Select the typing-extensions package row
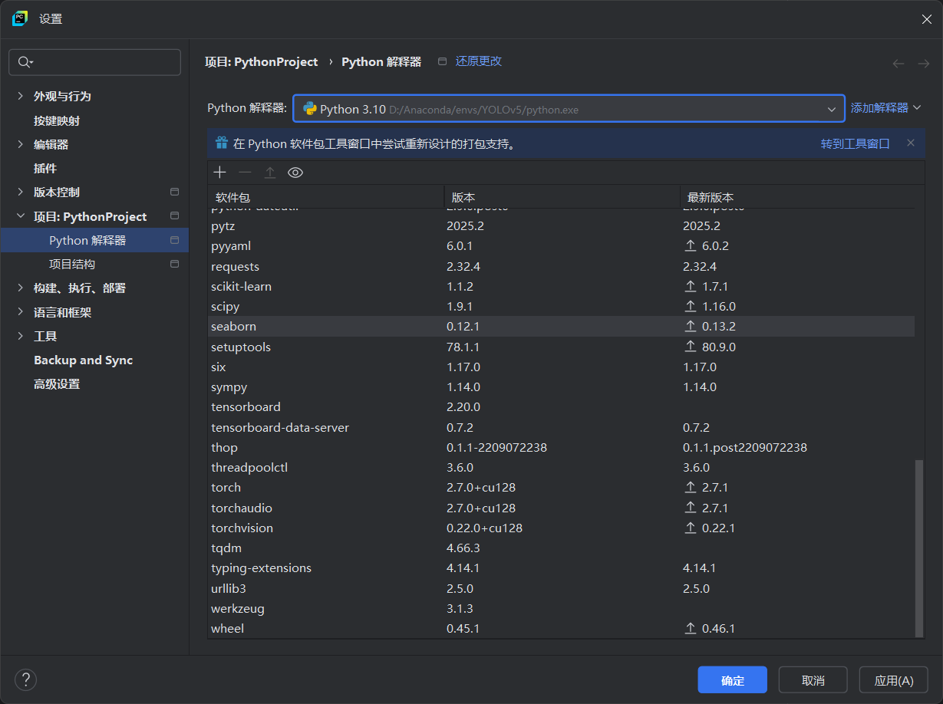 point(561,567)
